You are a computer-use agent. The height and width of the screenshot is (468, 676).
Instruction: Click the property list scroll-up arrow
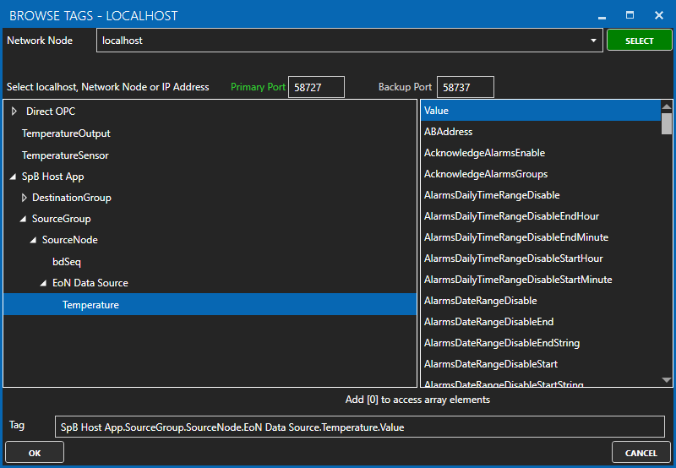pyautogui.click(x=667, y=106)
